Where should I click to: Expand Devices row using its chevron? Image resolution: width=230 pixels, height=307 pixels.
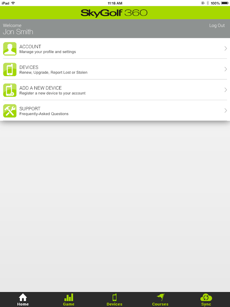[226, 69]
